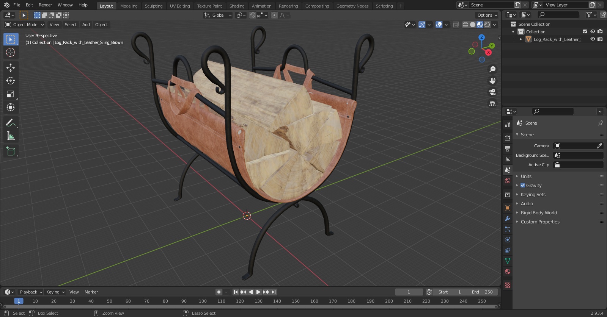Jump to end frame
Viewport: 607px width, 317px height.
pyautogui.click(x=274, y=292)
